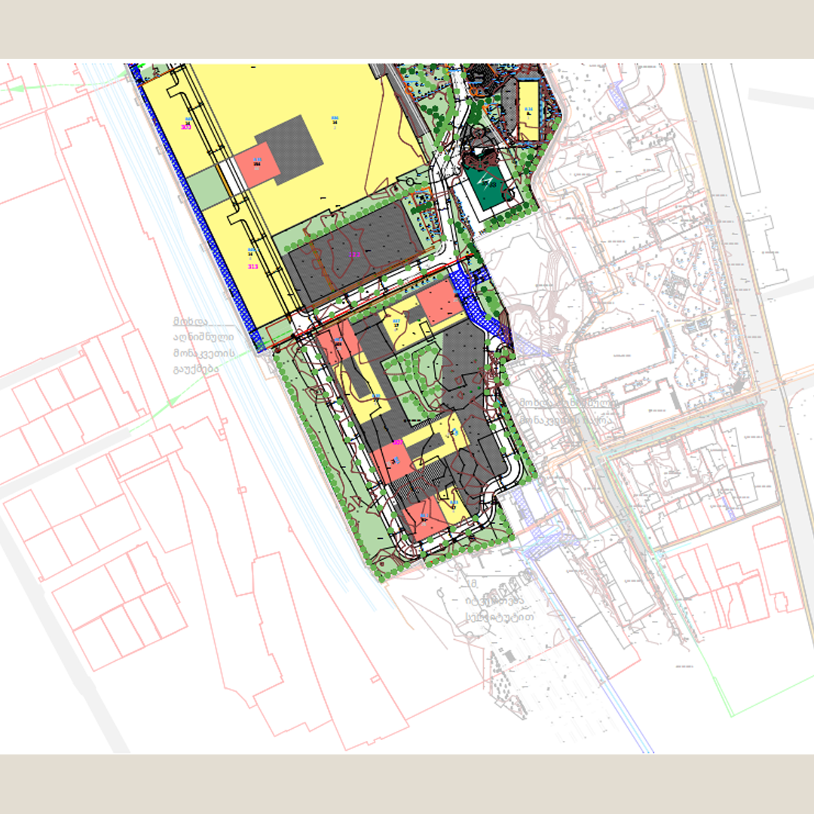Click the light green rectangle on the west strip
The height and width of the screenshot is (814, 814).
pos(208,189)
